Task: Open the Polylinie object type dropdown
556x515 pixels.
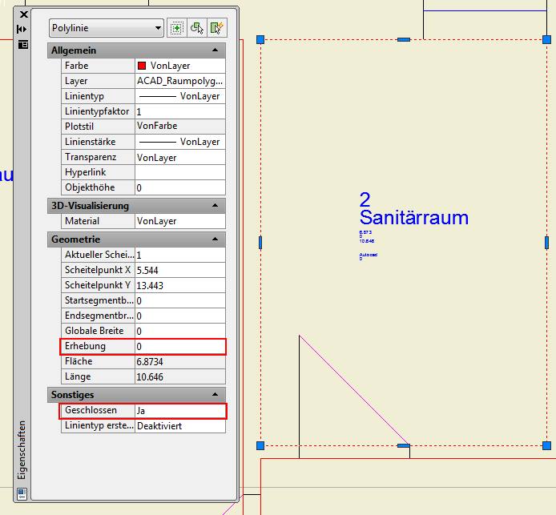Action: point(107,28)
